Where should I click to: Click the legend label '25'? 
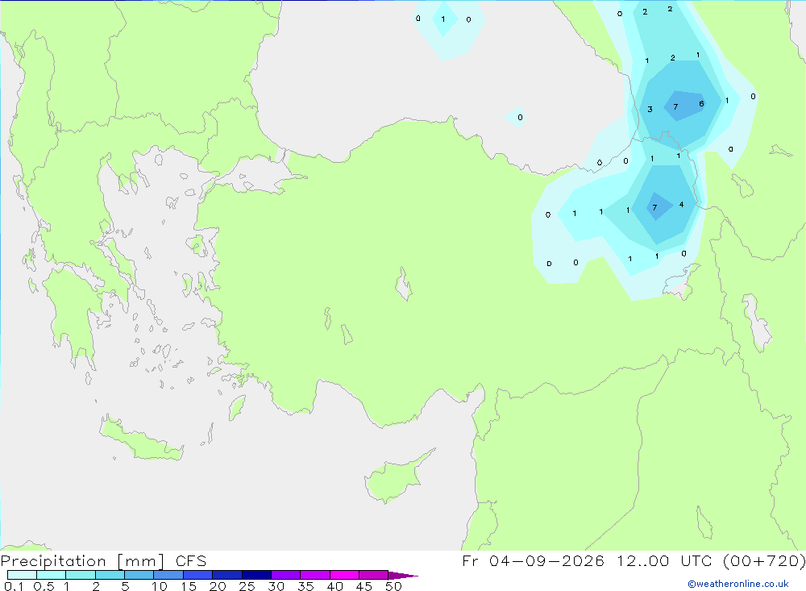[247, 586]
